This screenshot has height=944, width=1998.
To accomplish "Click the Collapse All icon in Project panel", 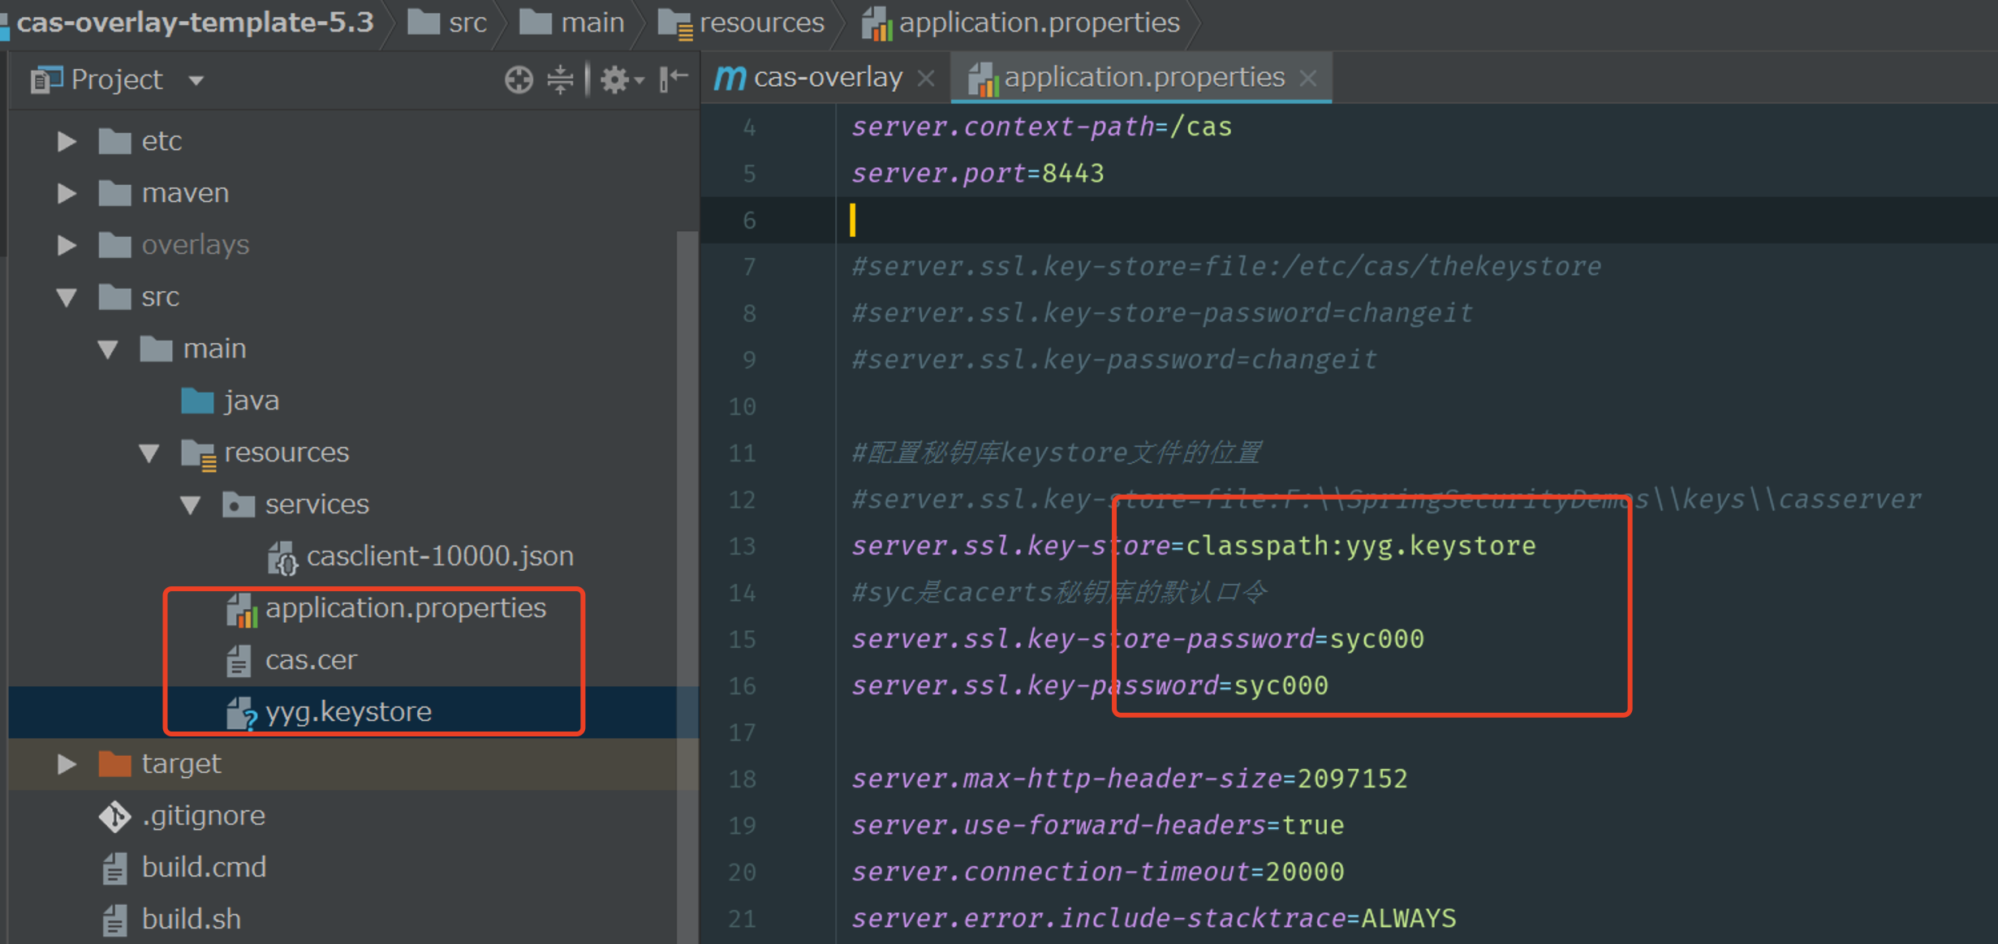I will [560, 79].
